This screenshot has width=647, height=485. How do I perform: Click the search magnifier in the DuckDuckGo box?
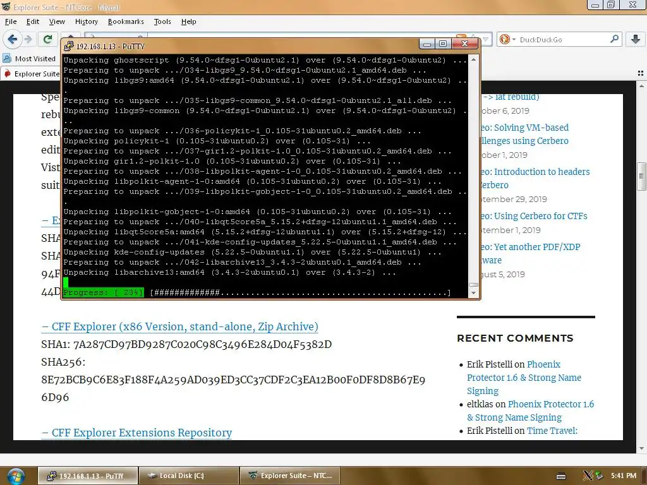pos(614,39)
